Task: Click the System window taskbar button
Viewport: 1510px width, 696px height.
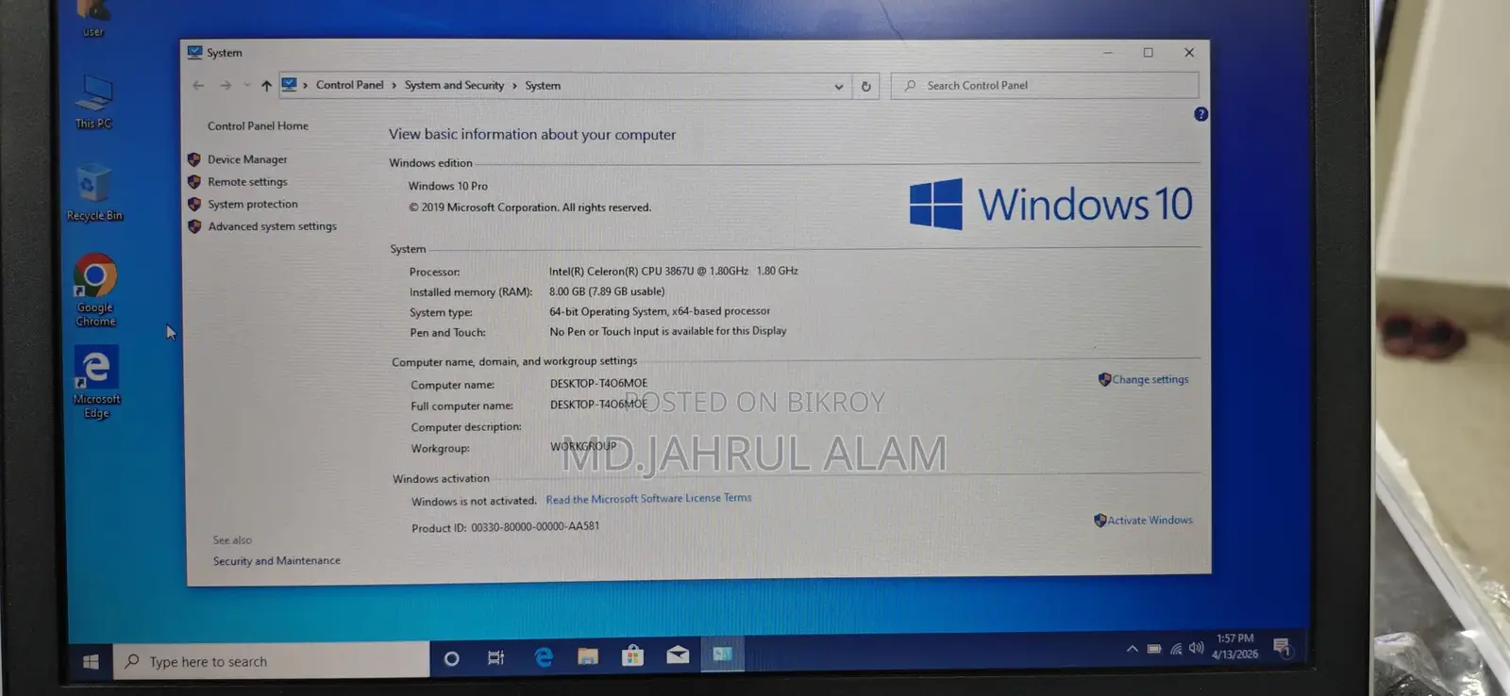Action: (723, 653)
